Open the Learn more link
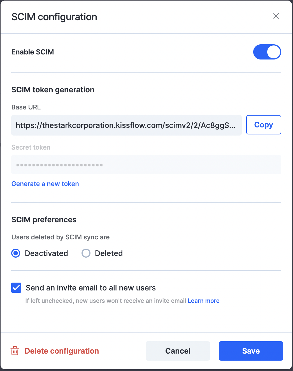 203,301
